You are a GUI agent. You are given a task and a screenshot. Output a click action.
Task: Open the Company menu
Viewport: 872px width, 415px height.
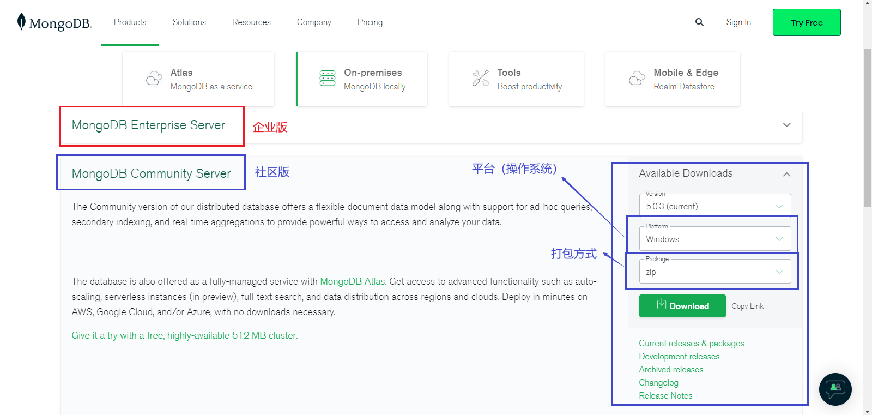pos(314,22)
